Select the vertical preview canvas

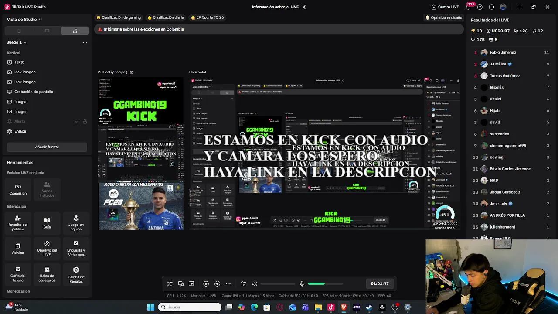[141, 154]
